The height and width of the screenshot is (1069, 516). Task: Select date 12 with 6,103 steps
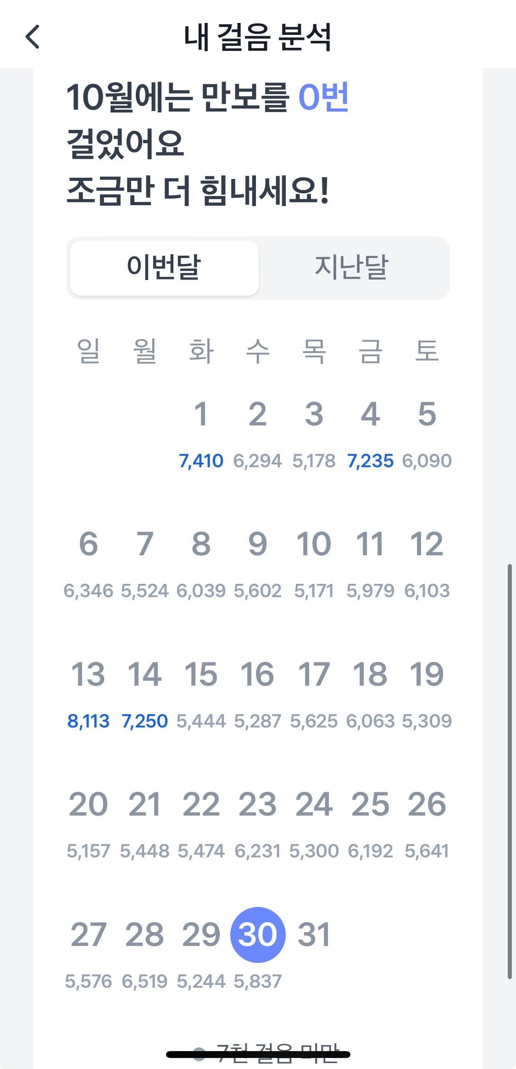tap(427, 544)
